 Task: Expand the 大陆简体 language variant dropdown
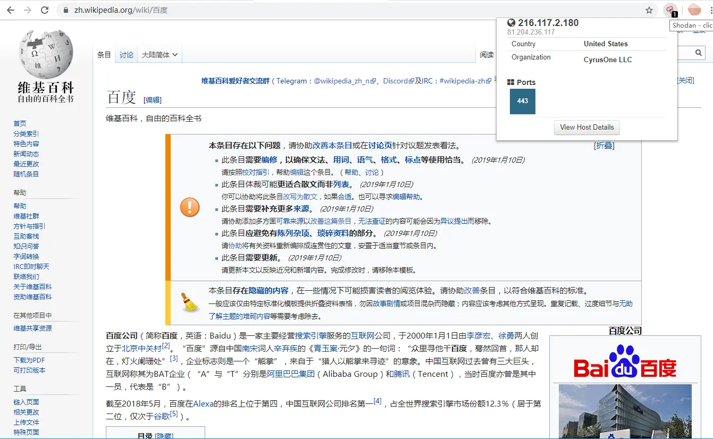[160, 55]
